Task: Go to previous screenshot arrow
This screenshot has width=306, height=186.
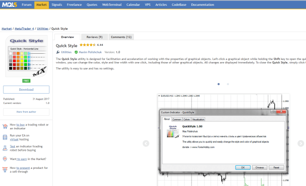Action: click(146, 144)
